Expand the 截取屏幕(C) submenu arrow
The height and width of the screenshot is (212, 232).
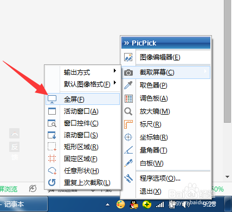[205, 71]
